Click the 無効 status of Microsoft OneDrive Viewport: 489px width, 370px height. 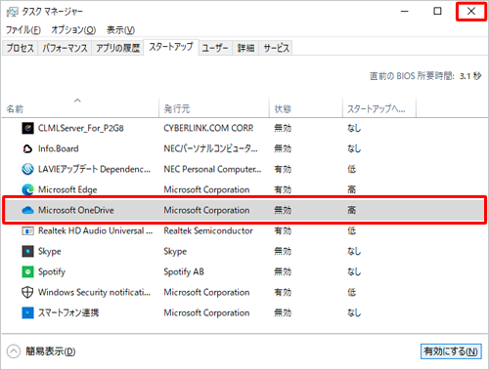(x=283, y=210)
